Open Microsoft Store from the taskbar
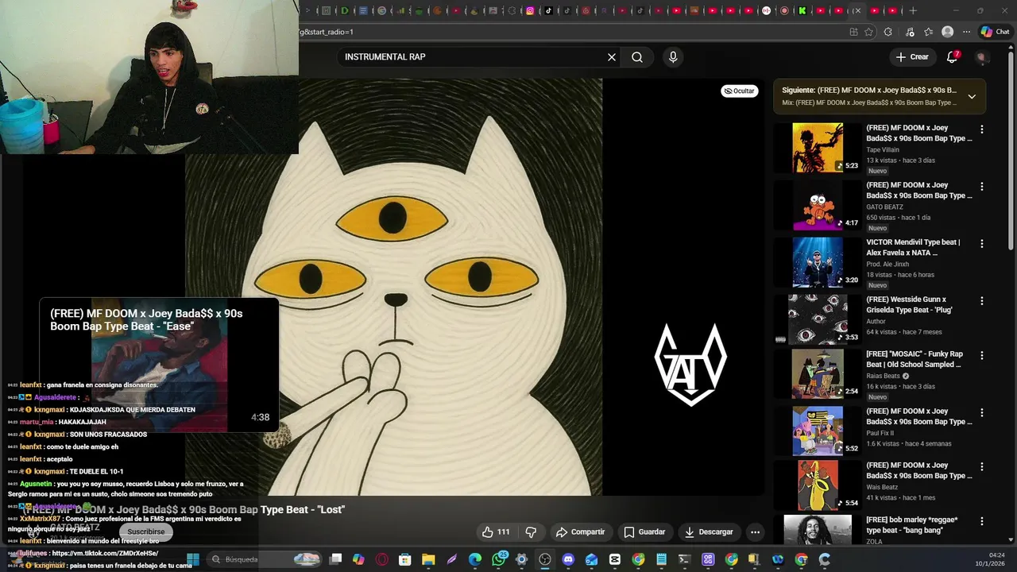Screen dimensions: 1017x572 coord(404,559)
